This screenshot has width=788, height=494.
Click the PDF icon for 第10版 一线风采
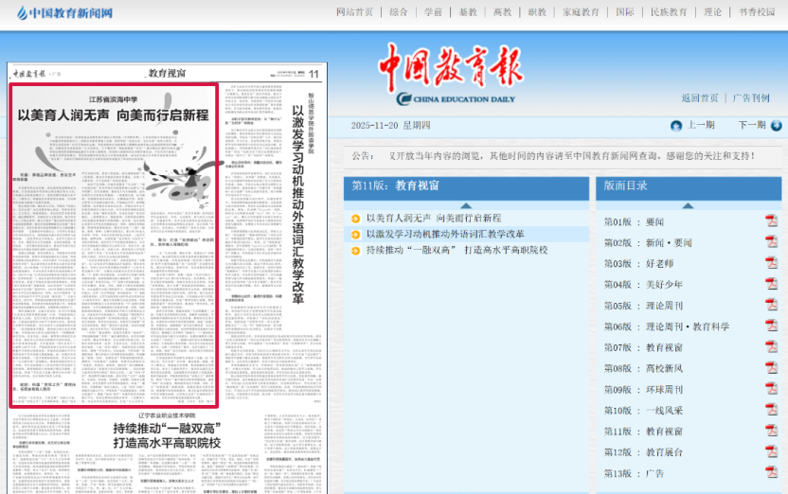point(771,410)
